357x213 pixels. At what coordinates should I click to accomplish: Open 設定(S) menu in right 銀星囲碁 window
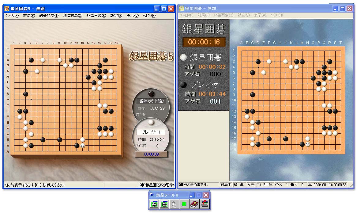tap(244, 15)
